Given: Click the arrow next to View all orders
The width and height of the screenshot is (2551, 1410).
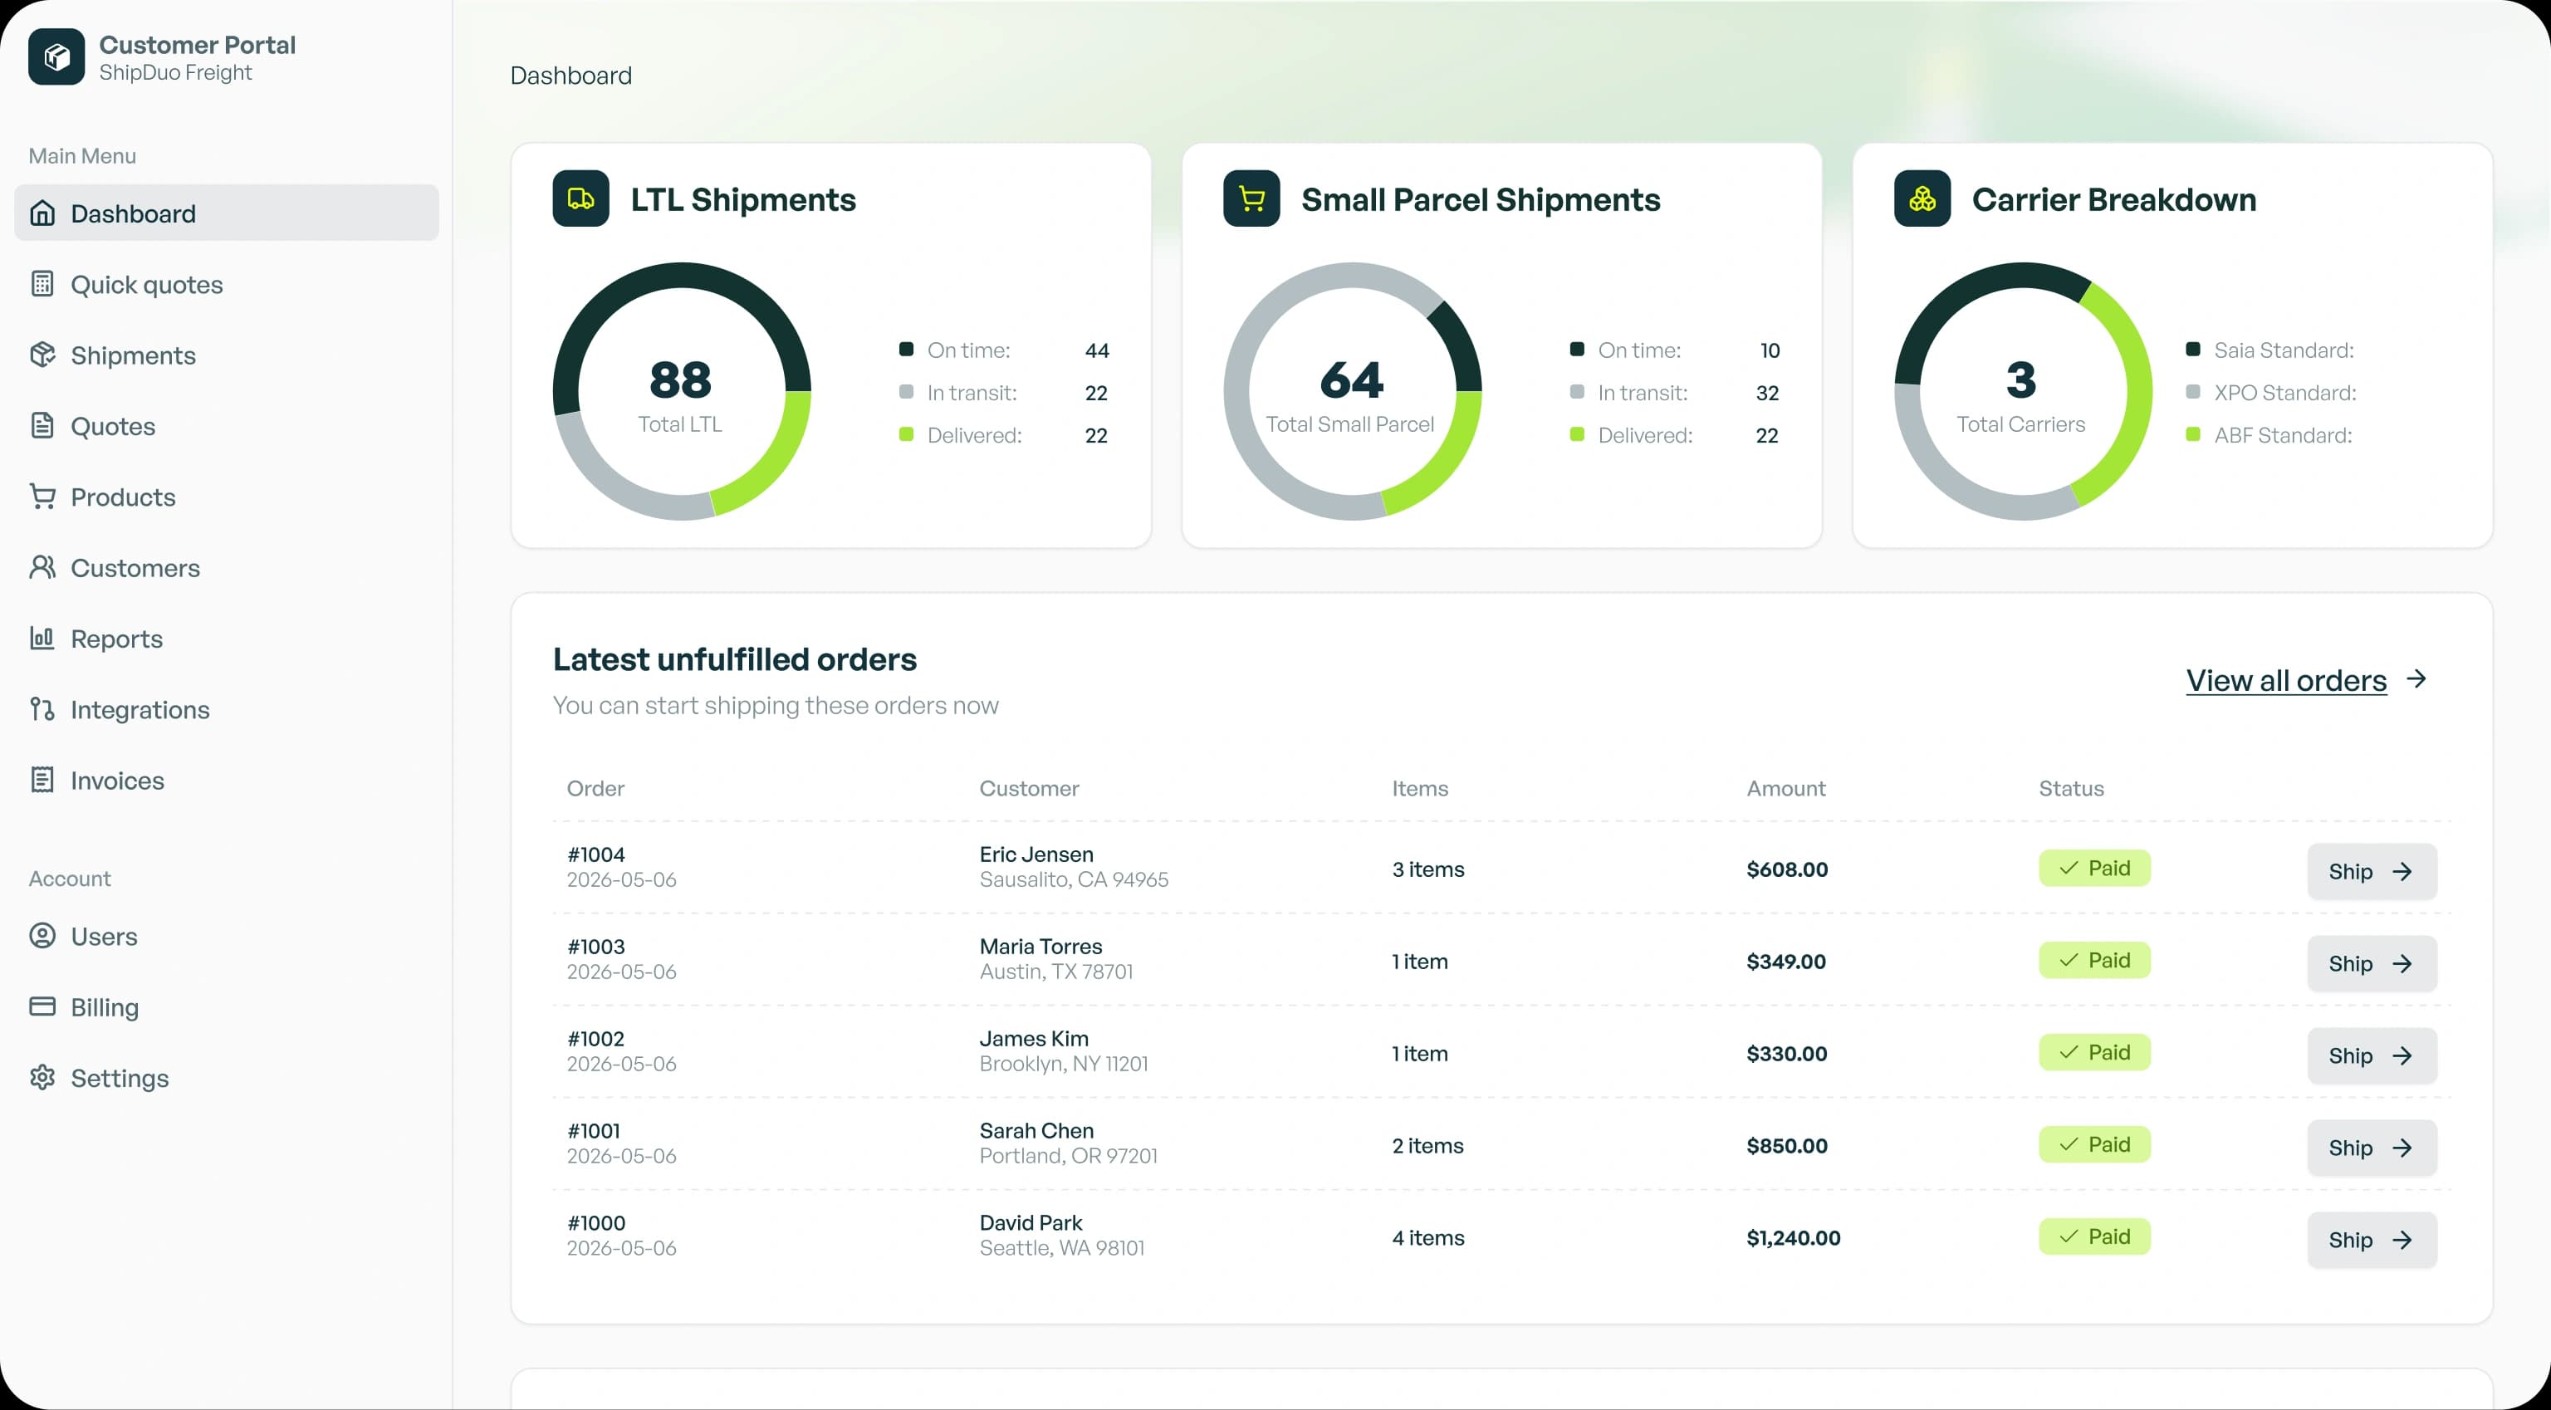Looking at the screenshot, I should pyautogui.click(x=2416, y=679).
